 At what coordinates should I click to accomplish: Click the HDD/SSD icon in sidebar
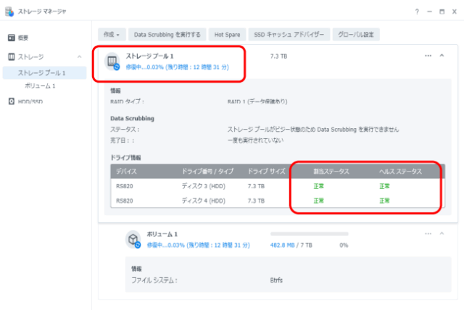[12, 101]
